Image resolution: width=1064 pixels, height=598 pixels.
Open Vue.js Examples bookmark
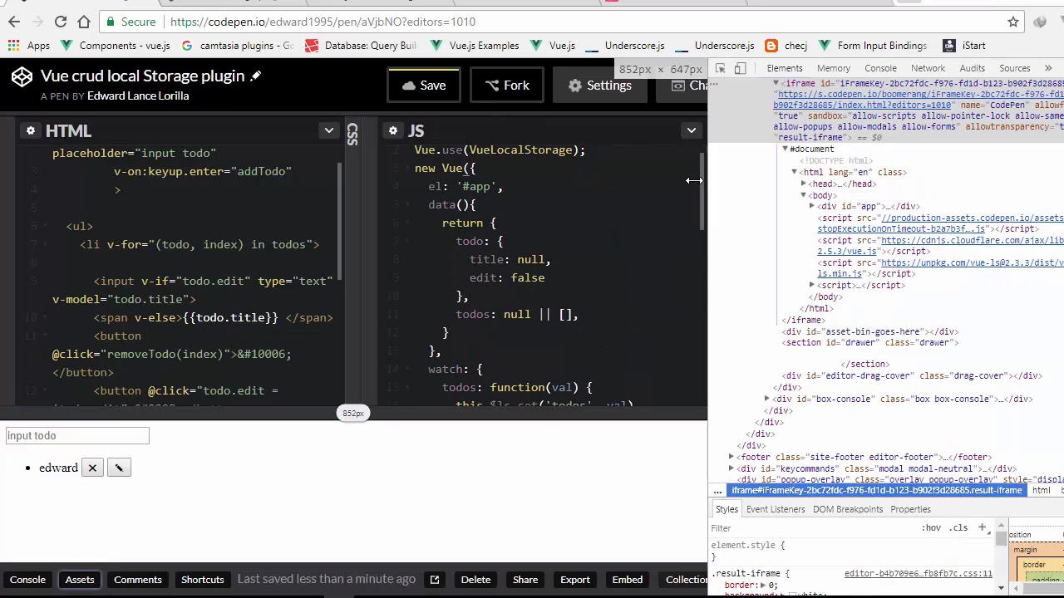[475, 46]
